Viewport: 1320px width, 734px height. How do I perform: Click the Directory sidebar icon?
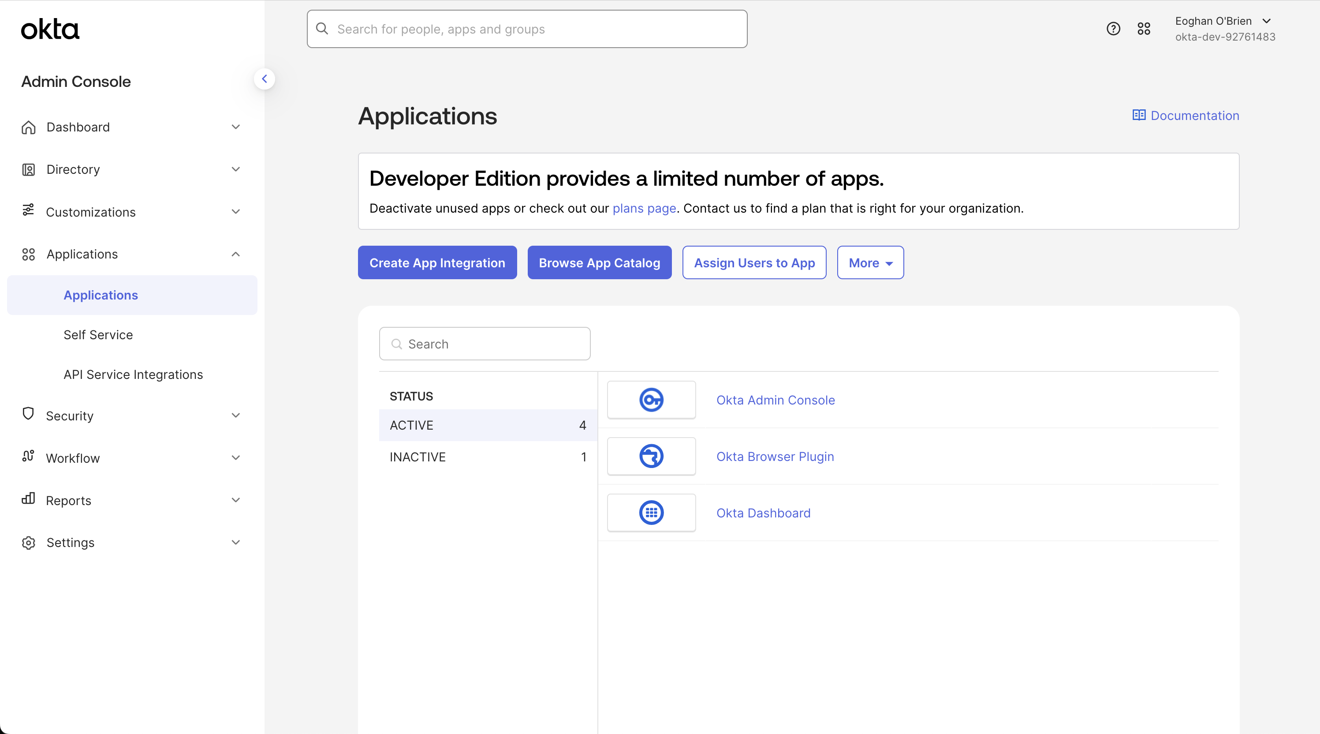[x=28, y=169]
